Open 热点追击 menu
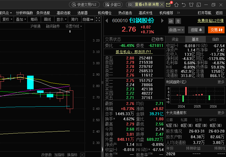Image resolution: width=226 pixels, height=157 pixels. pos(125,13)
